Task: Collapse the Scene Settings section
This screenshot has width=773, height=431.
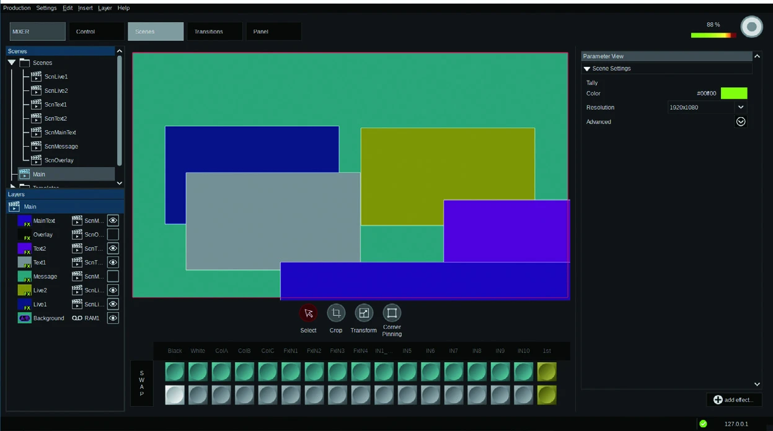Action: click(587, 69)
